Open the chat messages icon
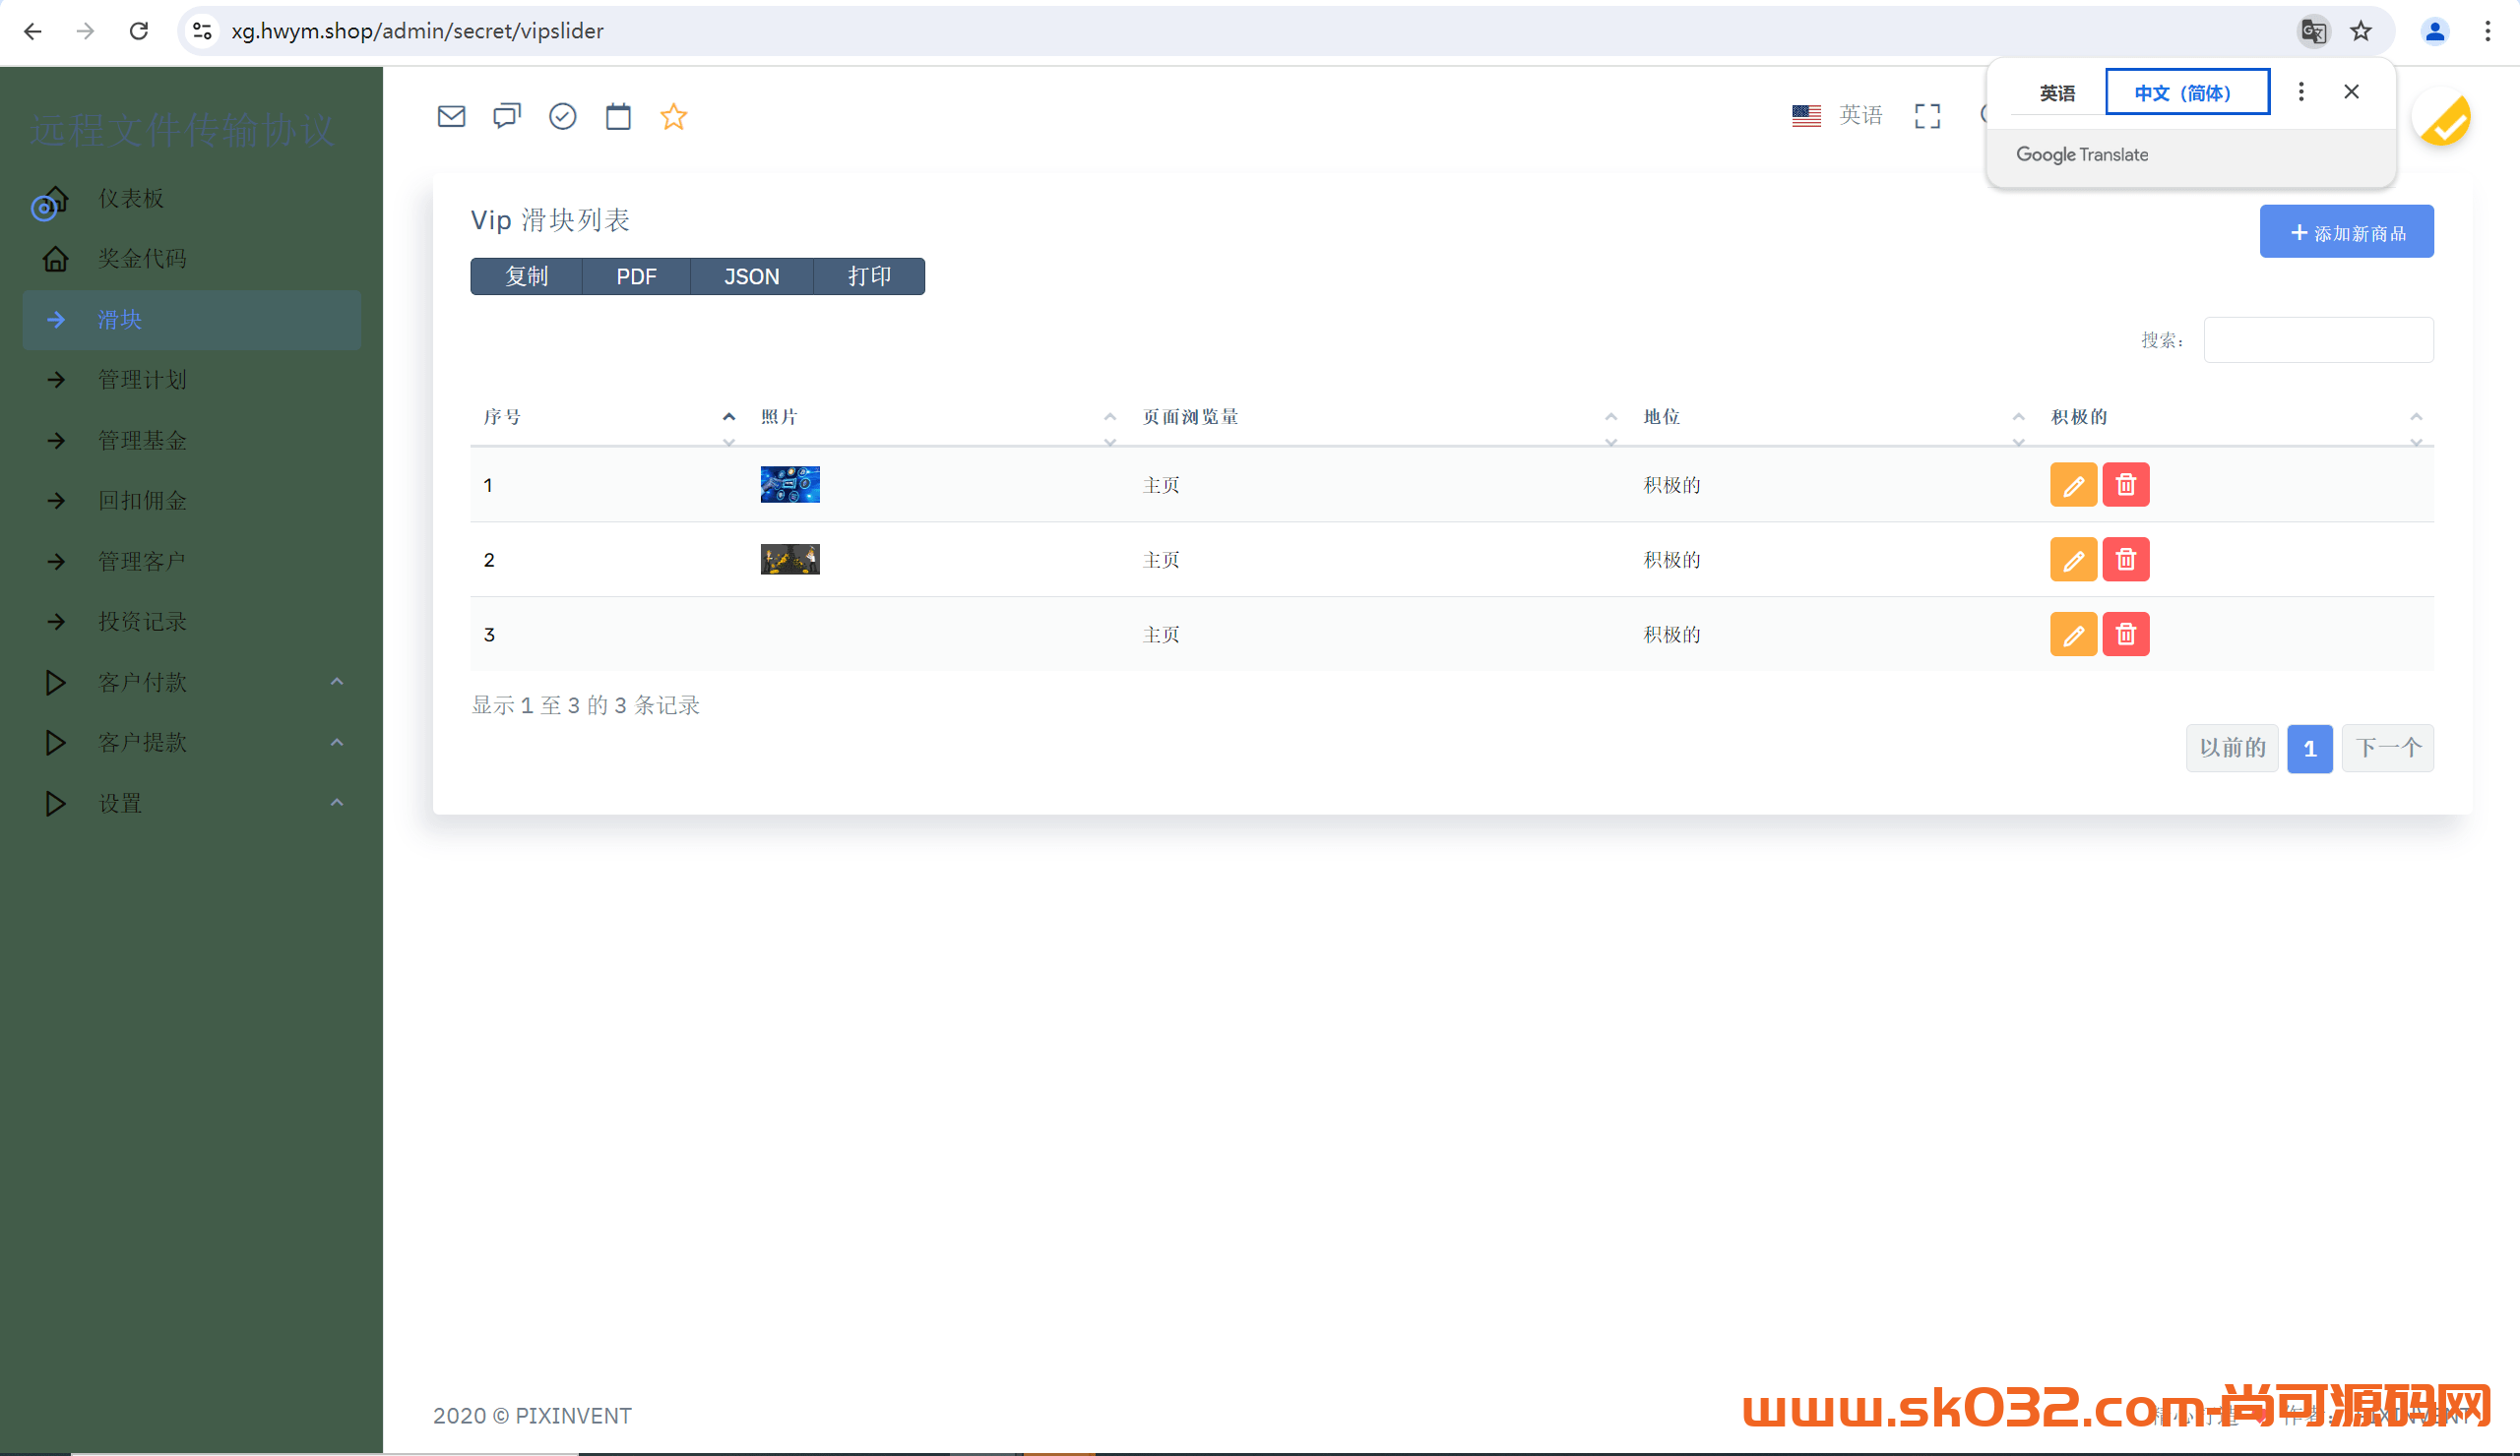 [507, 116]
